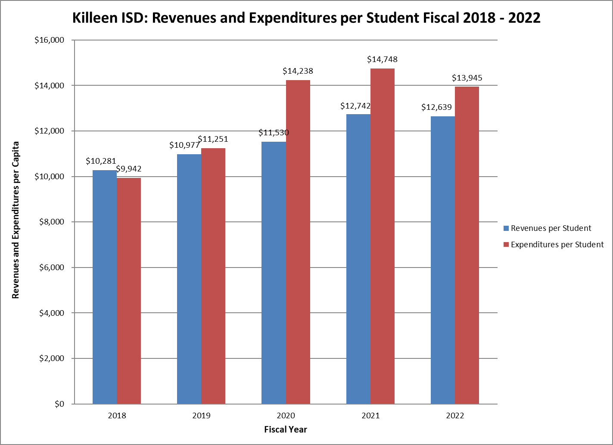Click the $4,000 y-axis label

51,313
